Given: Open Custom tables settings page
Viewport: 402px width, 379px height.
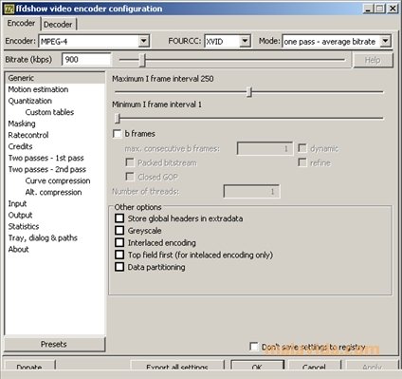Looking at the screenshot, I should (x=55, y=112).
